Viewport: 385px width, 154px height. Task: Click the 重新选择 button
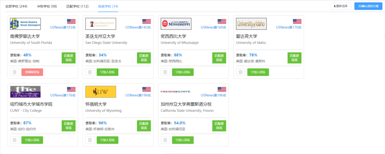pyautogui.click(x=340, y=6)
